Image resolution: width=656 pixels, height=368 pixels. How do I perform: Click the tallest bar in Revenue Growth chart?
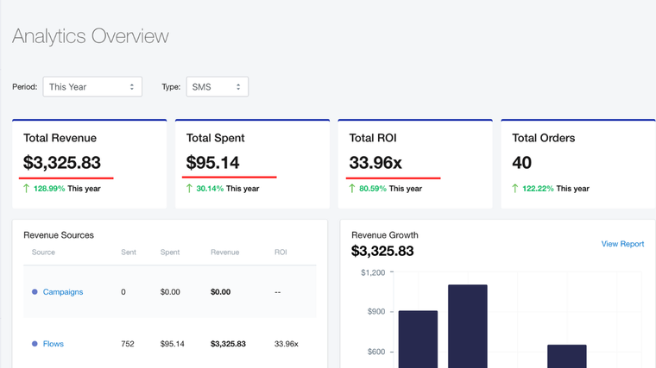point(468,327)
